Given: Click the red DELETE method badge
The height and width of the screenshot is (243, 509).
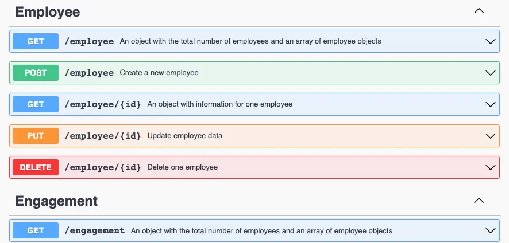Looking at the screenshot, I should 36,167.
